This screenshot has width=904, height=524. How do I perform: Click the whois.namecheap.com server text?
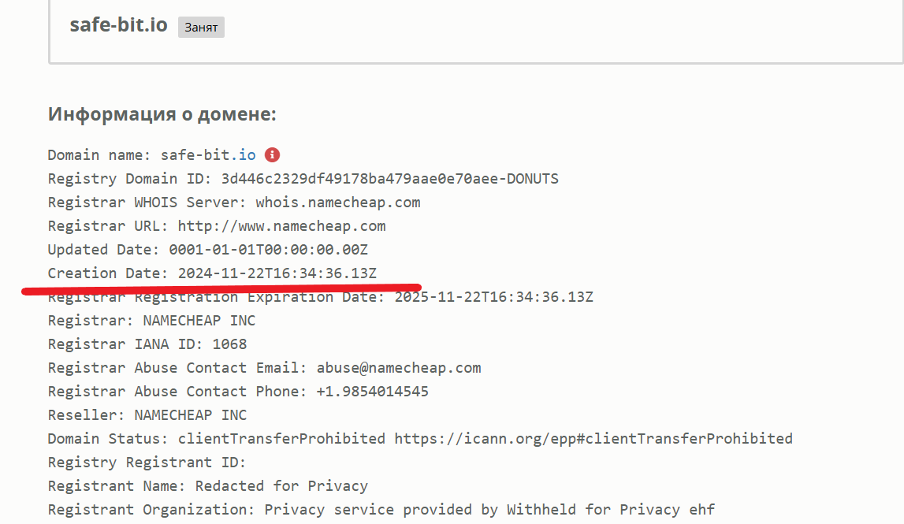pos(337,203)
